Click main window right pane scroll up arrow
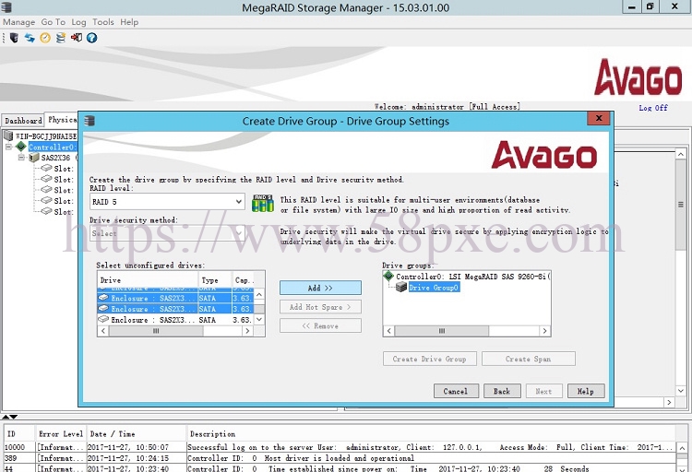 point(681,154)
